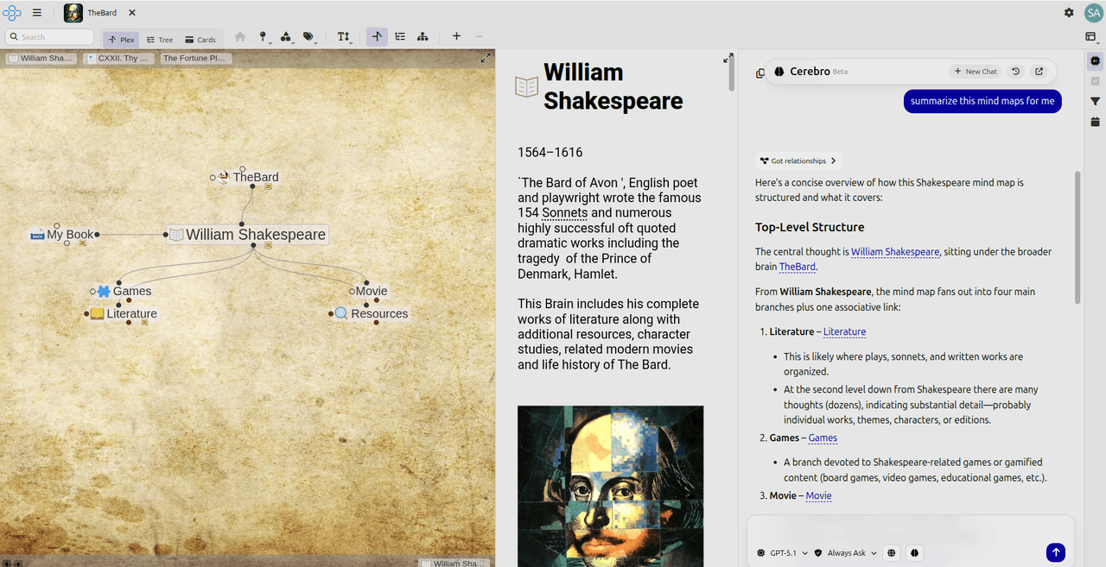Screen dimensions: 1106x567
Task: Toggle brain context button in chat input
Action: tap(914, 553)
